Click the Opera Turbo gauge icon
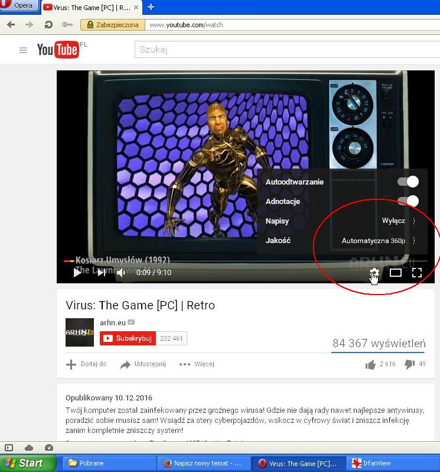440x472 pixels. pos(48,448)
